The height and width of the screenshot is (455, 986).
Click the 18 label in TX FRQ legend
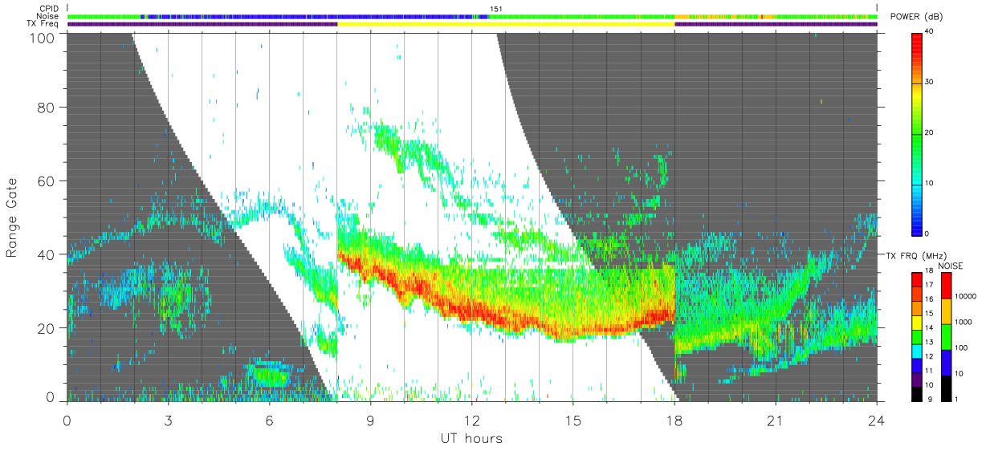[x=928, y=271]
